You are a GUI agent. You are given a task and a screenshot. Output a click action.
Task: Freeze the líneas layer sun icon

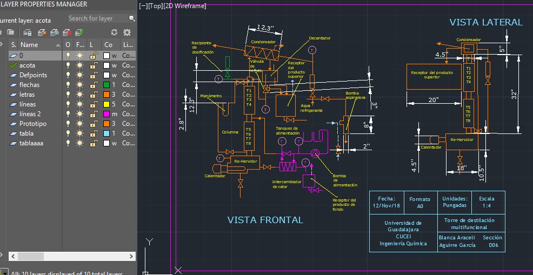point(80,104)
